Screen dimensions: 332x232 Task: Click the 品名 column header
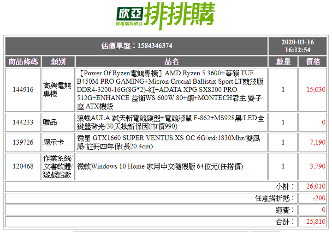click(172, 62)
